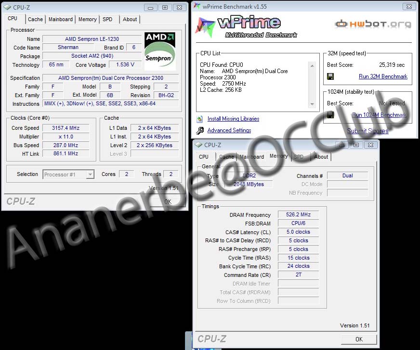Viewport: 420px width, 350px height.
Task: Click the Name field AMD Sempron LE-1230
Action: (92, 39)
